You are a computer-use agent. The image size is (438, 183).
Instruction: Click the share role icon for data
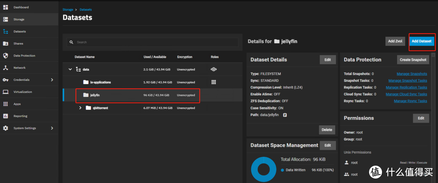pos(214,69)
